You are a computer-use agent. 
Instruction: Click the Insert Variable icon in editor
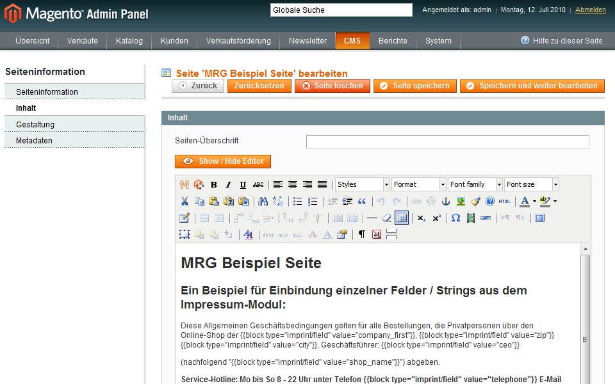tap(184, 184)
